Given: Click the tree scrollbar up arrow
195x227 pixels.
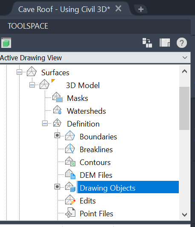Looking at the screenshot, I should point(185,71).
